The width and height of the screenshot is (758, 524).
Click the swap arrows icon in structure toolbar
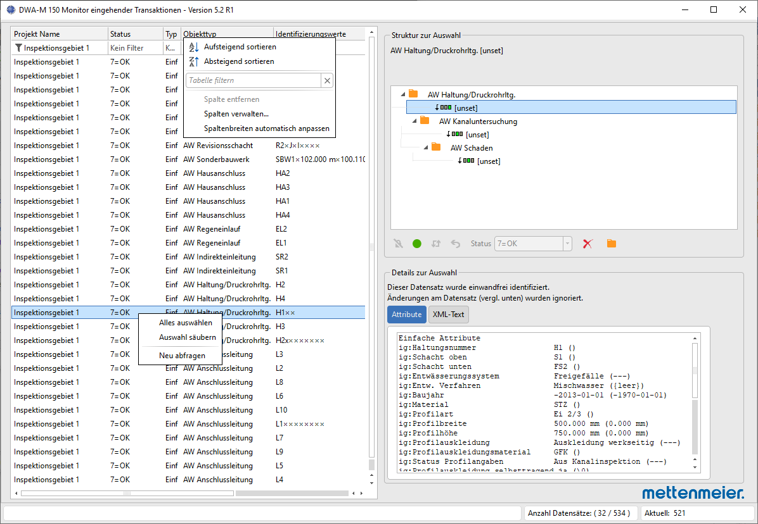tap(436, 244)
